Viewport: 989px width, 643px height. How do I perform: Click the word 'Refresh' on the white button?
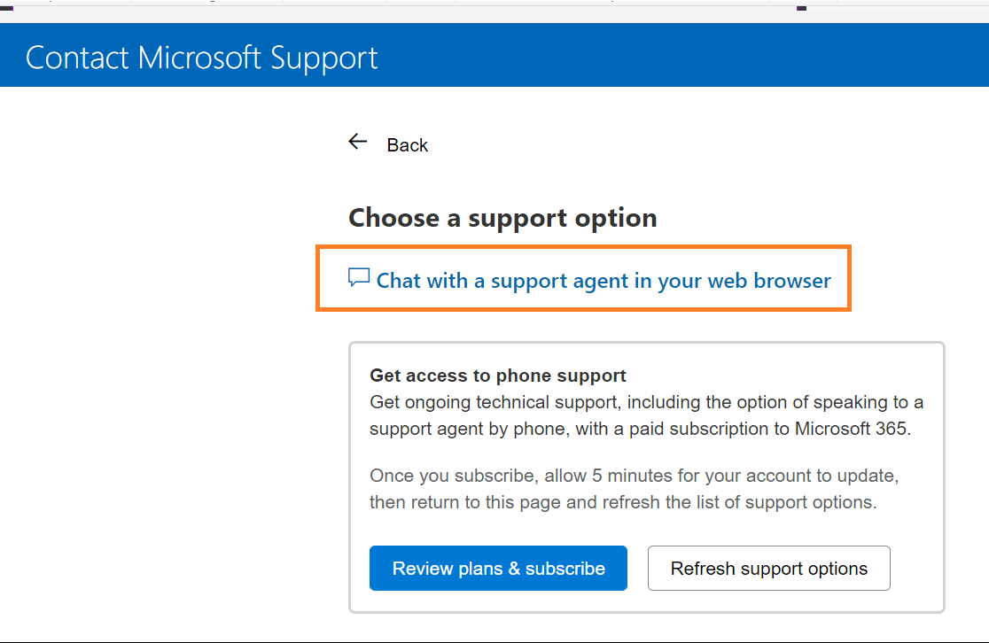[x=703, y=569]
